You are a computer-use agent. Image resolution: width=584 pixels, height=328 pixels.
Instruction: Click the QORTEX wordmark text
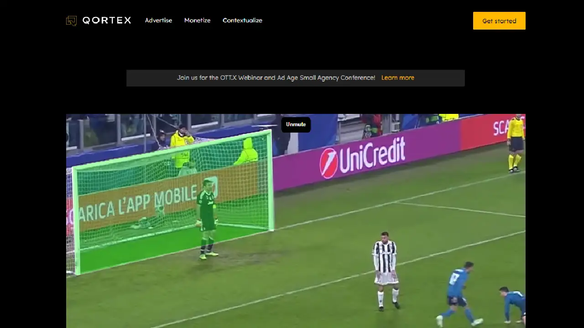click(x=106, y=20)
